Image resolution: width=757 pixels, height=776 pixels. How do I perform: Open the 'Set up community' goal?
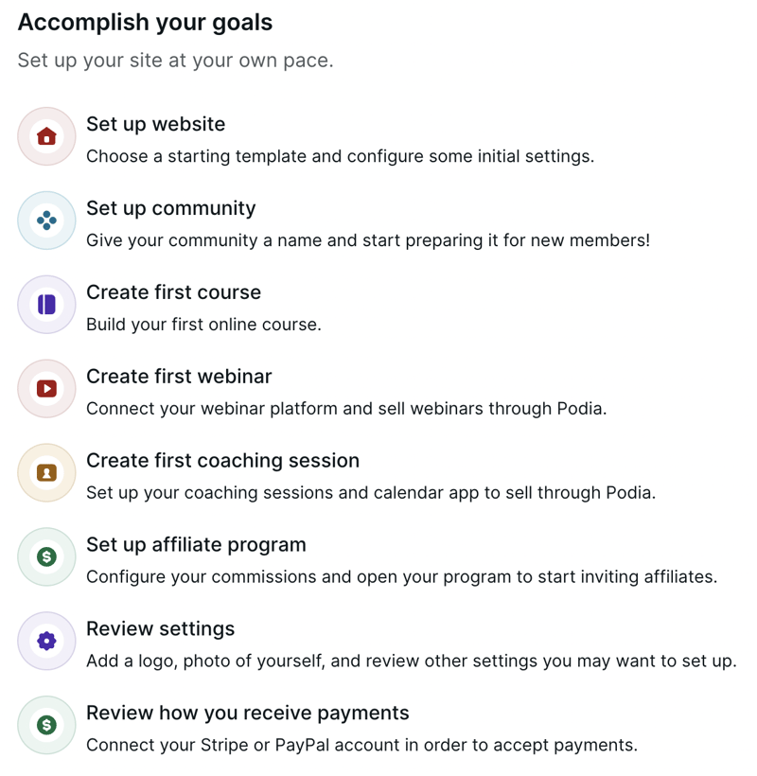(170, 208)
